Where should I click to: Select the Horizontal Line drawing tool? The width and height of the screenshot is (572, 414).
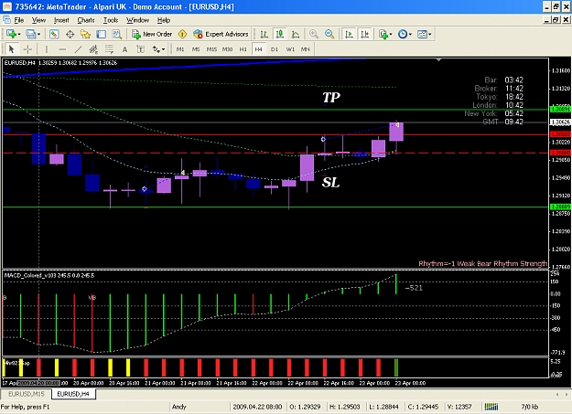pyautogui.click(x=62, y=49)
